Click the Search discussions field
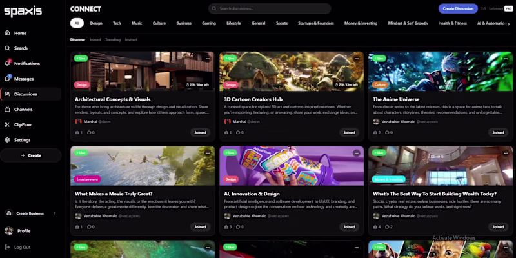 [270, 8]
